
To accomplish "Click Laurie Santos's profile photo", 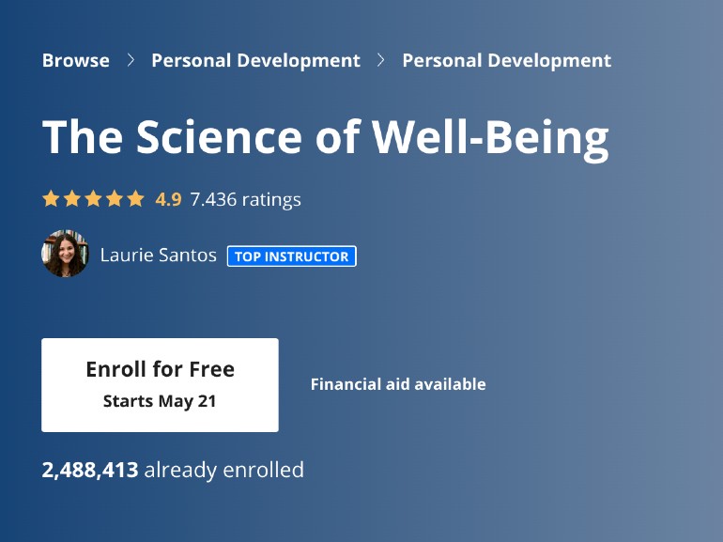I will [x=66, y=255].
